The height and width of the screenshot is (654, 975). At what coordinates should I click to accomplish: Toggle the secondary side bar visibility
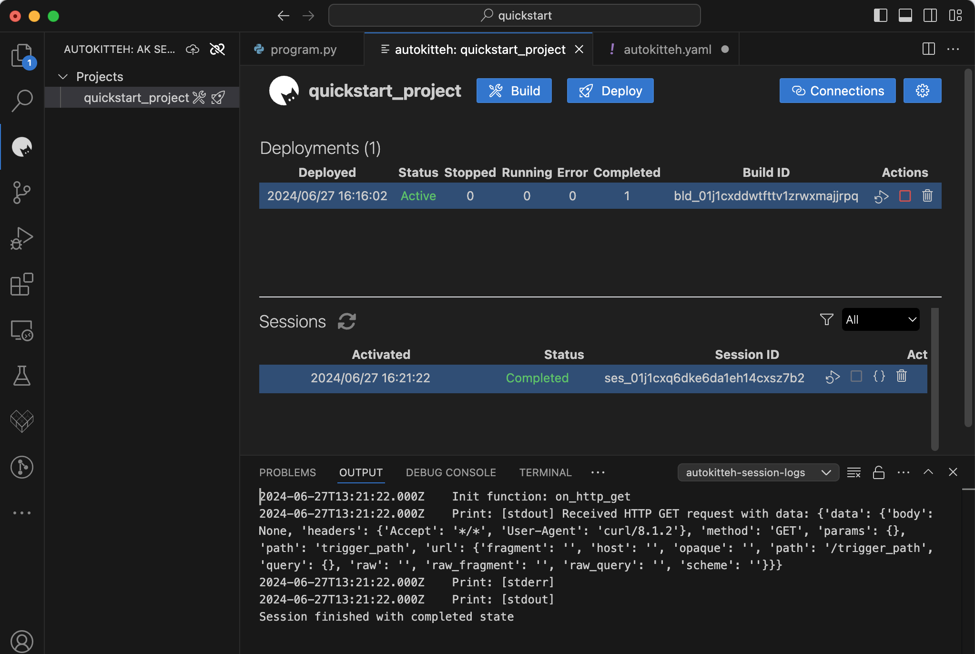[930, 16]
